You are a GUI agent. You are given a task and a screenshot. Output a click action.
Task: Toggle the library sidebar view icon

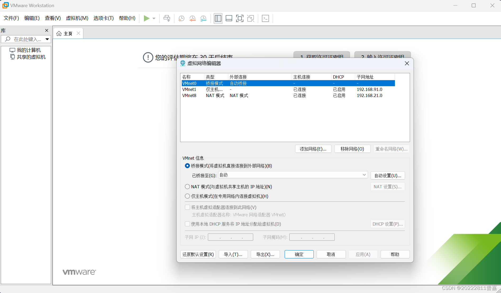click(x=218, y=18)
